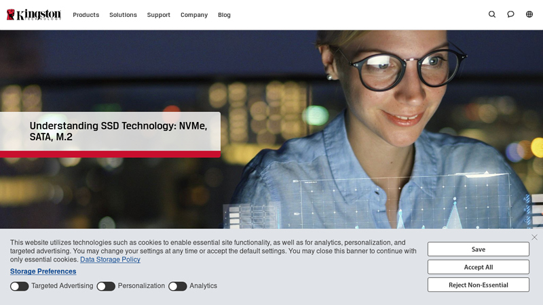Click the Kingston logo
The width and height of the screenshot is (543, 305).
point(34,14)
